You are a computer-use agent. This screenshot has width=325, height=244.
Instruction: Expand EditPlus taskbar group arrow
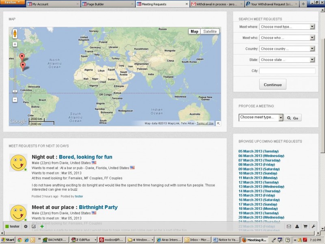click(x=95, y=240)
